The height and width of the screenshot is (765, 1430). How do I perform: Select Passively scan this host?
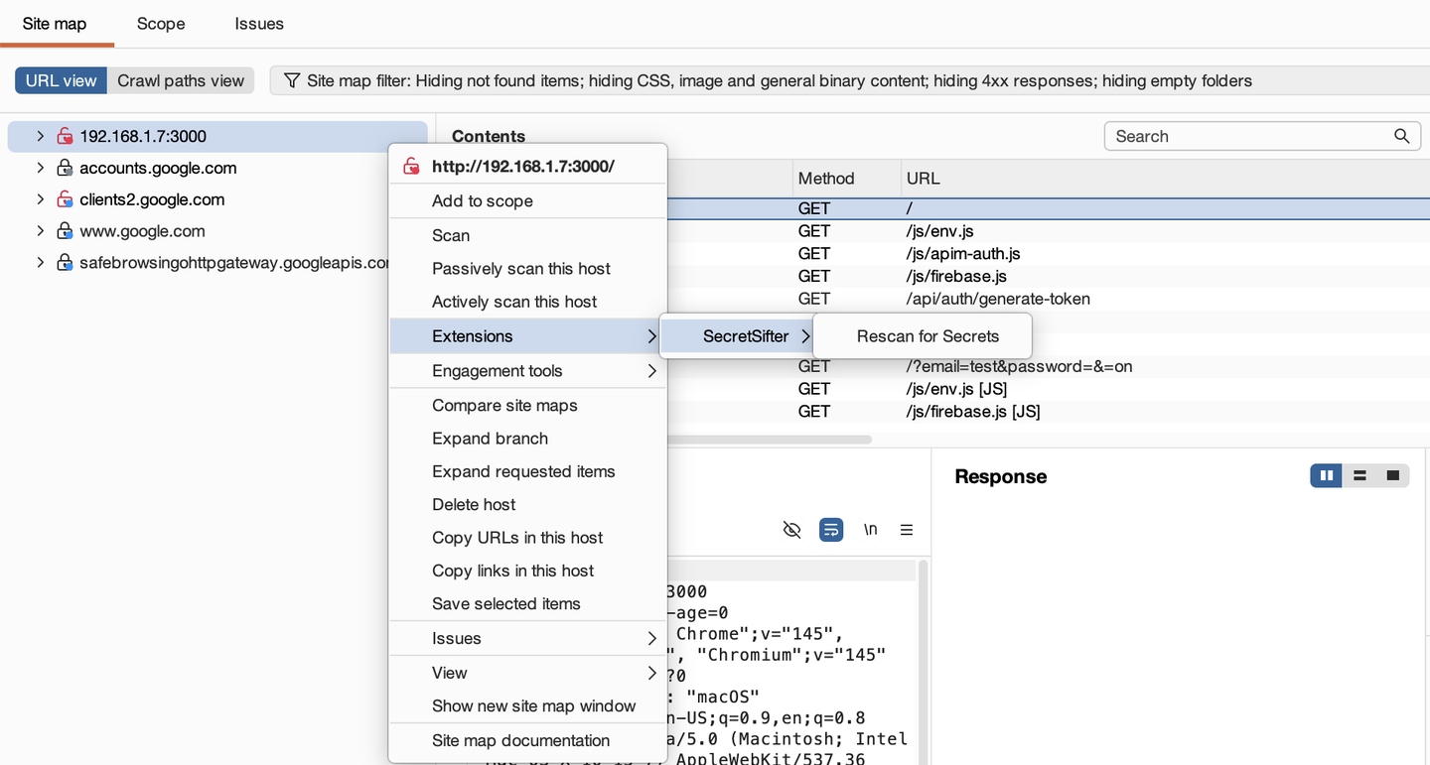click(527, 269)
